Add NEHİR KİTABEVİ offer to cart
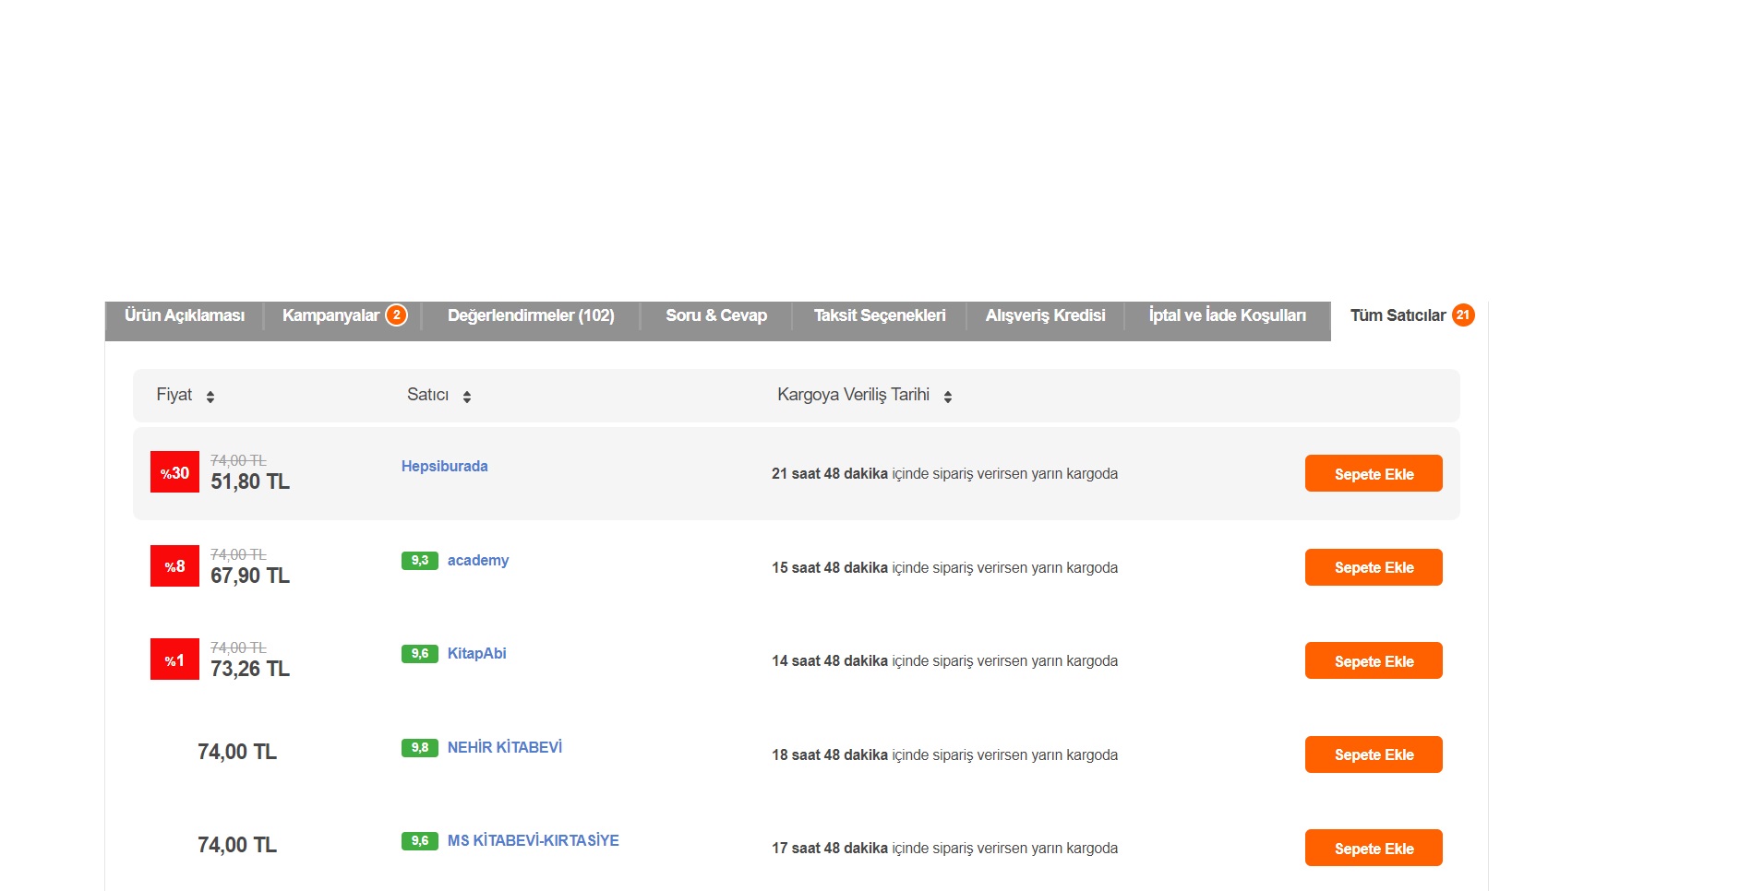The width and height of the screenshot is (1752, 891). pos(1374,754)
